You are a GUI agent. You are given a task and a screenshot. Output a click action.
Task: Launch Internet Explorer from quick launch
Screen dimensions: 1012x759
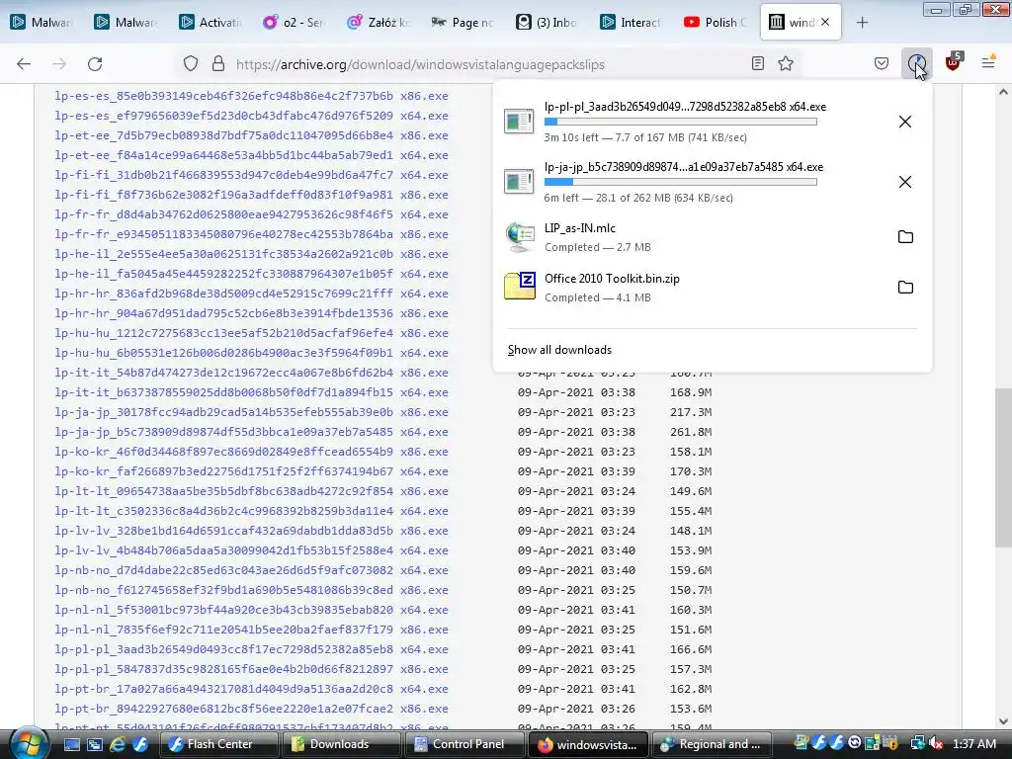click(x=117, y=744)
